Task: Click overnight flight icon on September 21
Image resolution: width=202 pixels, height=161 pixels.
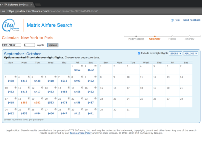Action: click(69, 99)
